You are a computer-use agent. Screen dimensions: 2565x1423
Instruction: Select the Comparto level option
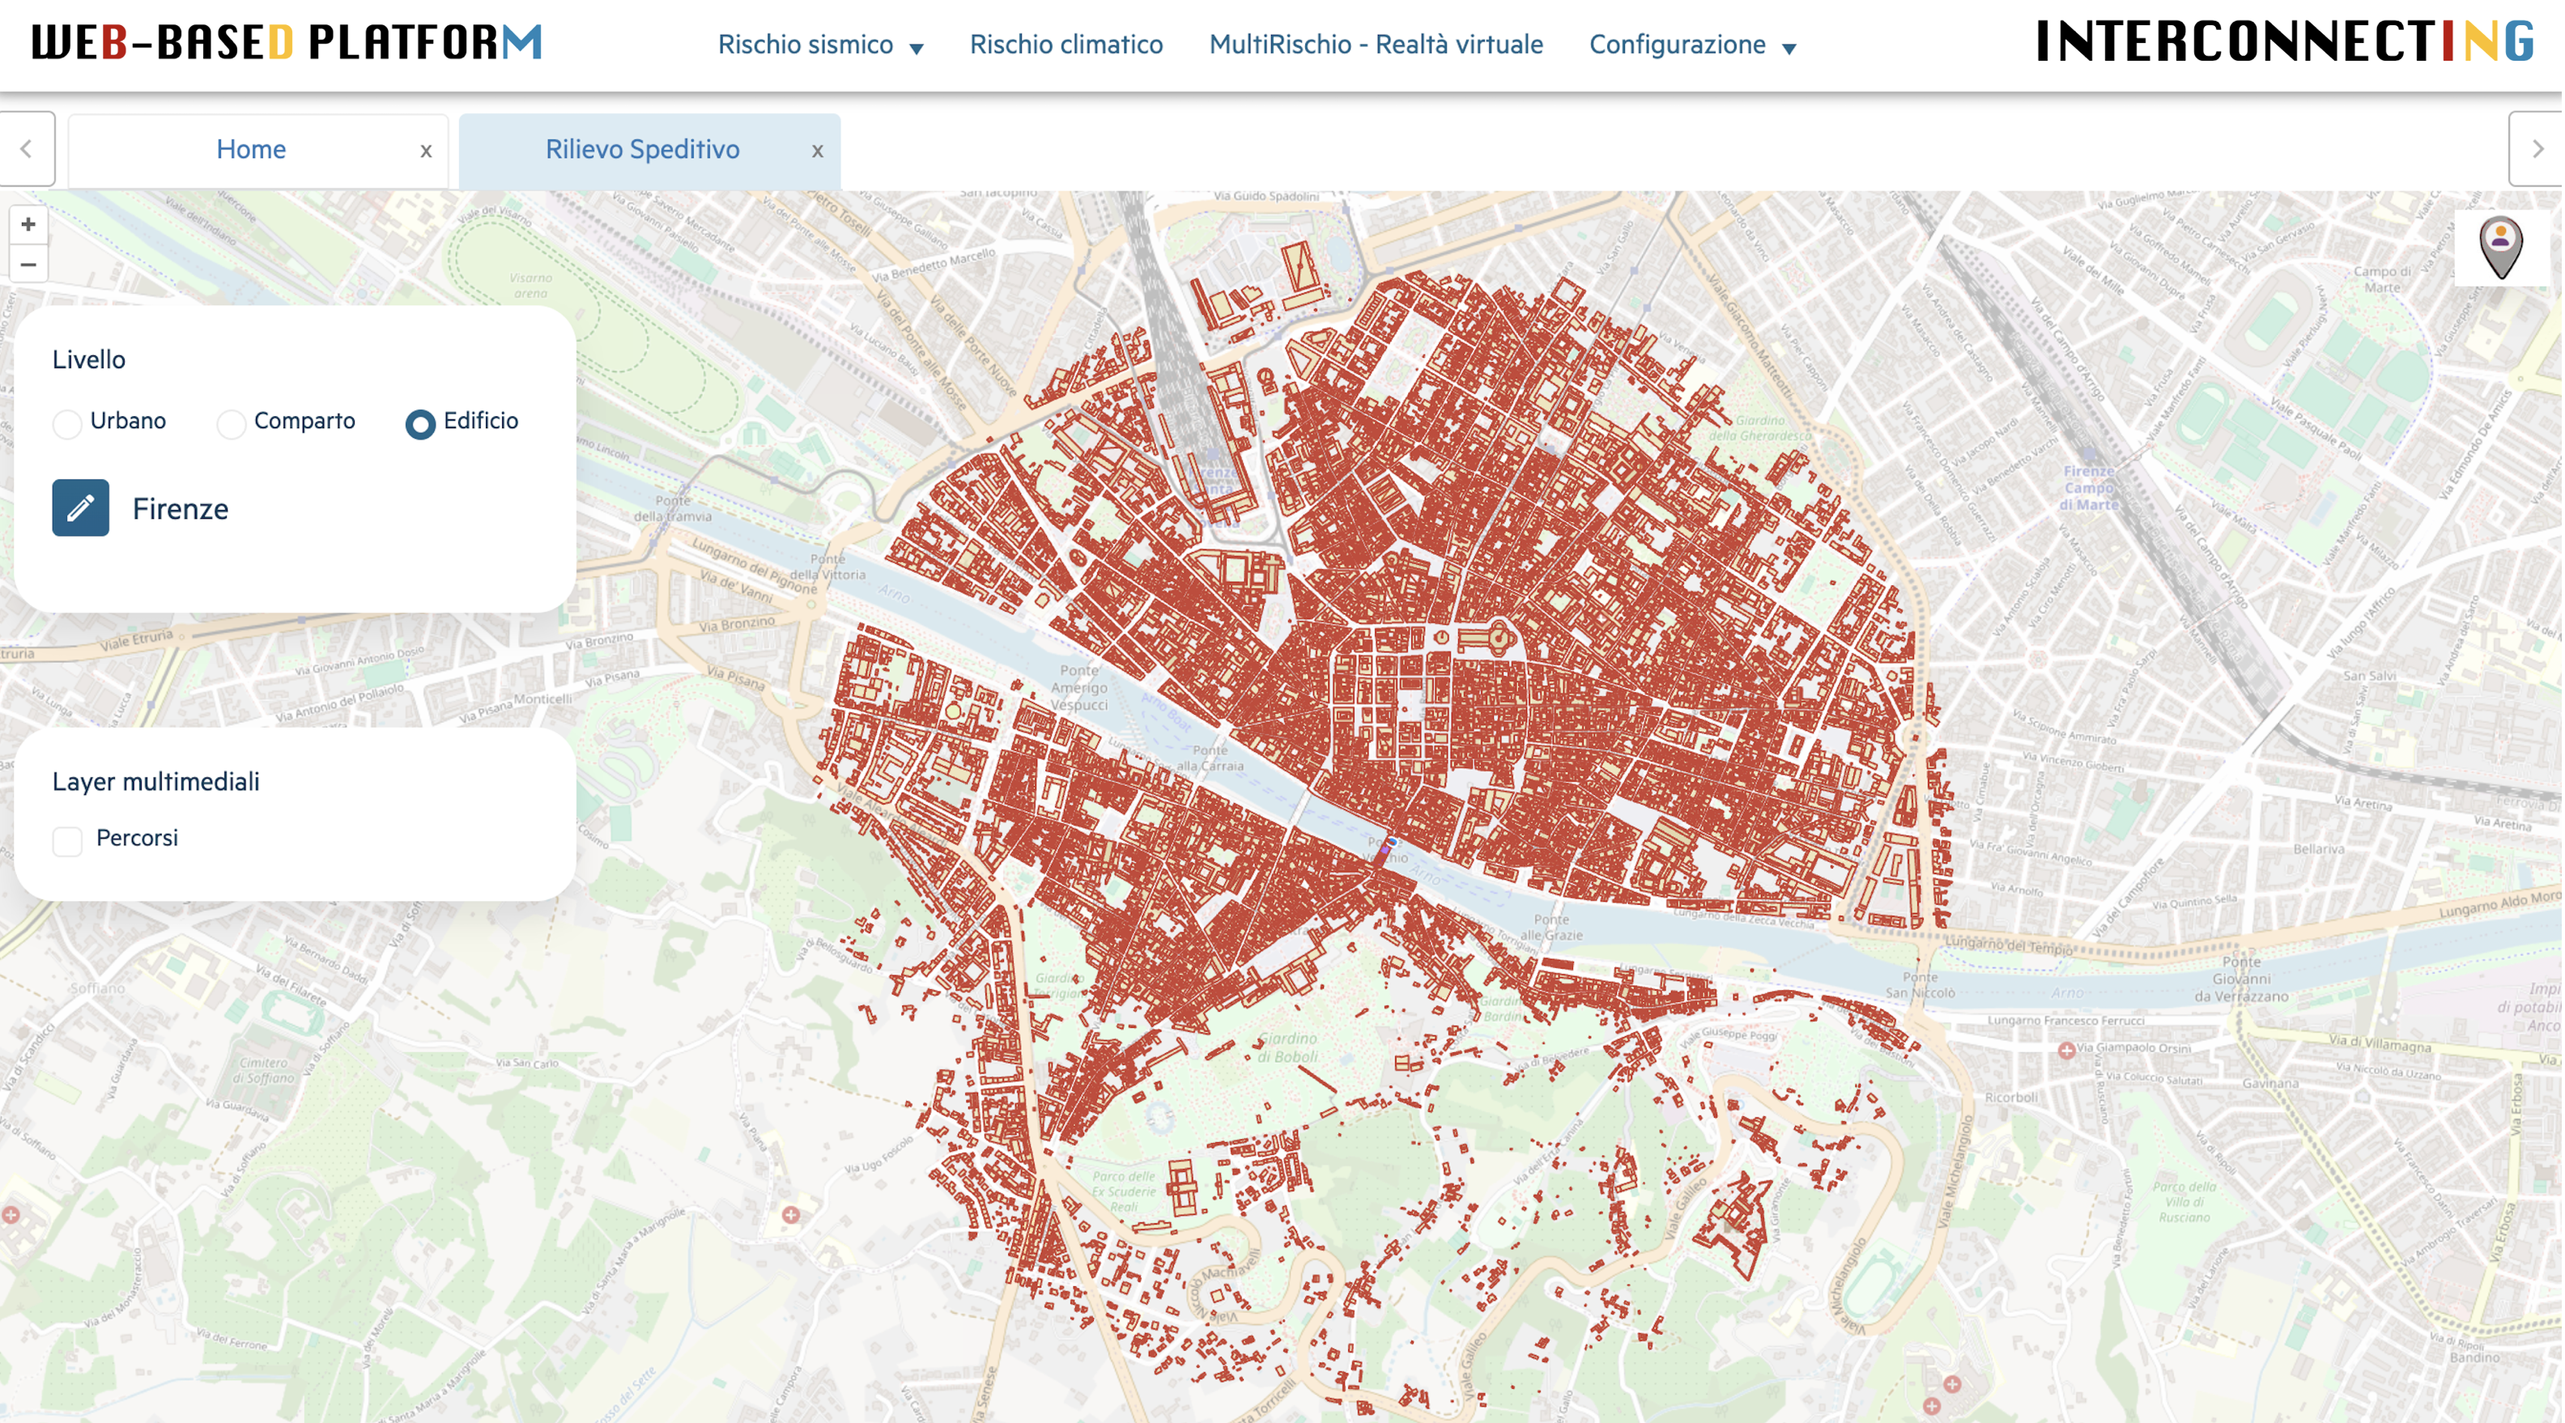click(231, 424)
